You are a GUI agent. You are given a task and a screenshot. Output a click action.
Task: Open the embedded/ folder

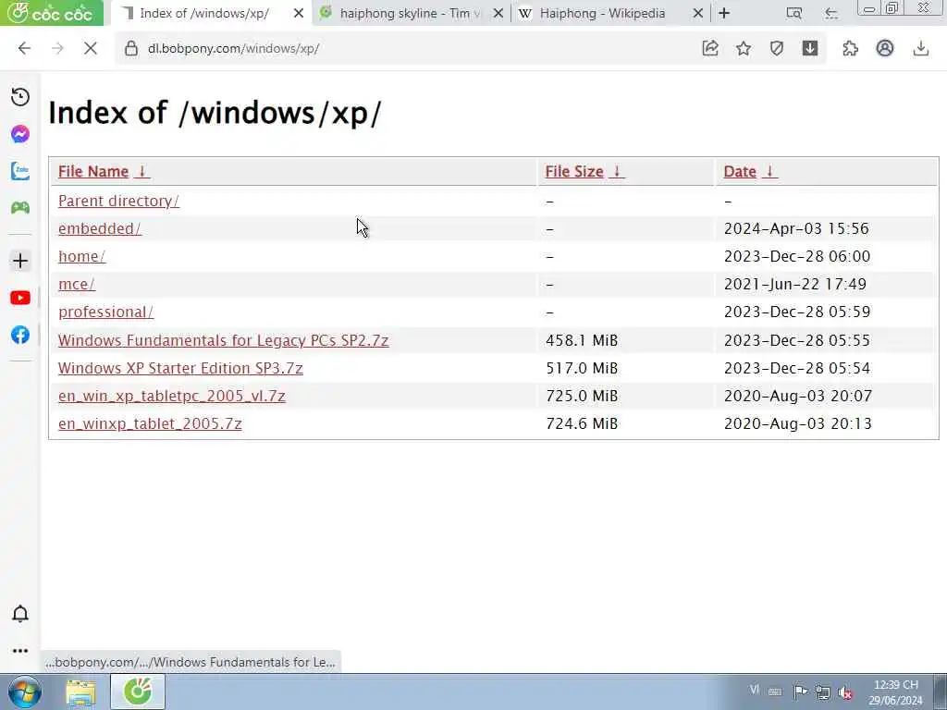click(x=100, y=228)
